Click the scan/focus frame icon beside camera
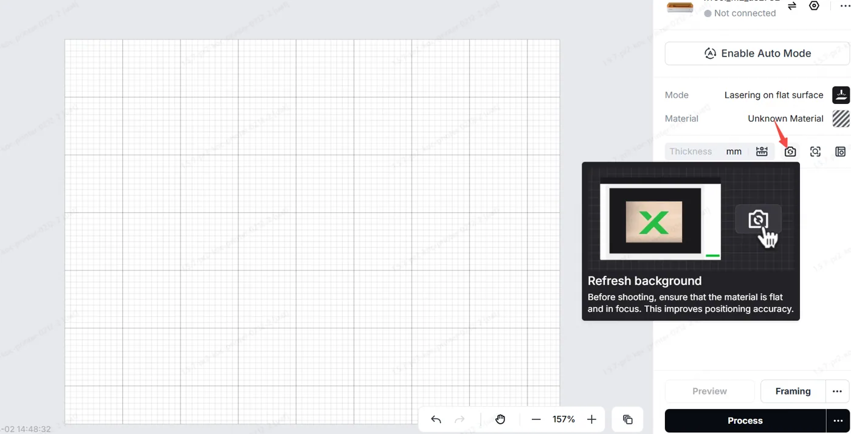Viewport: 851px width, 434px height. [815, 151]
